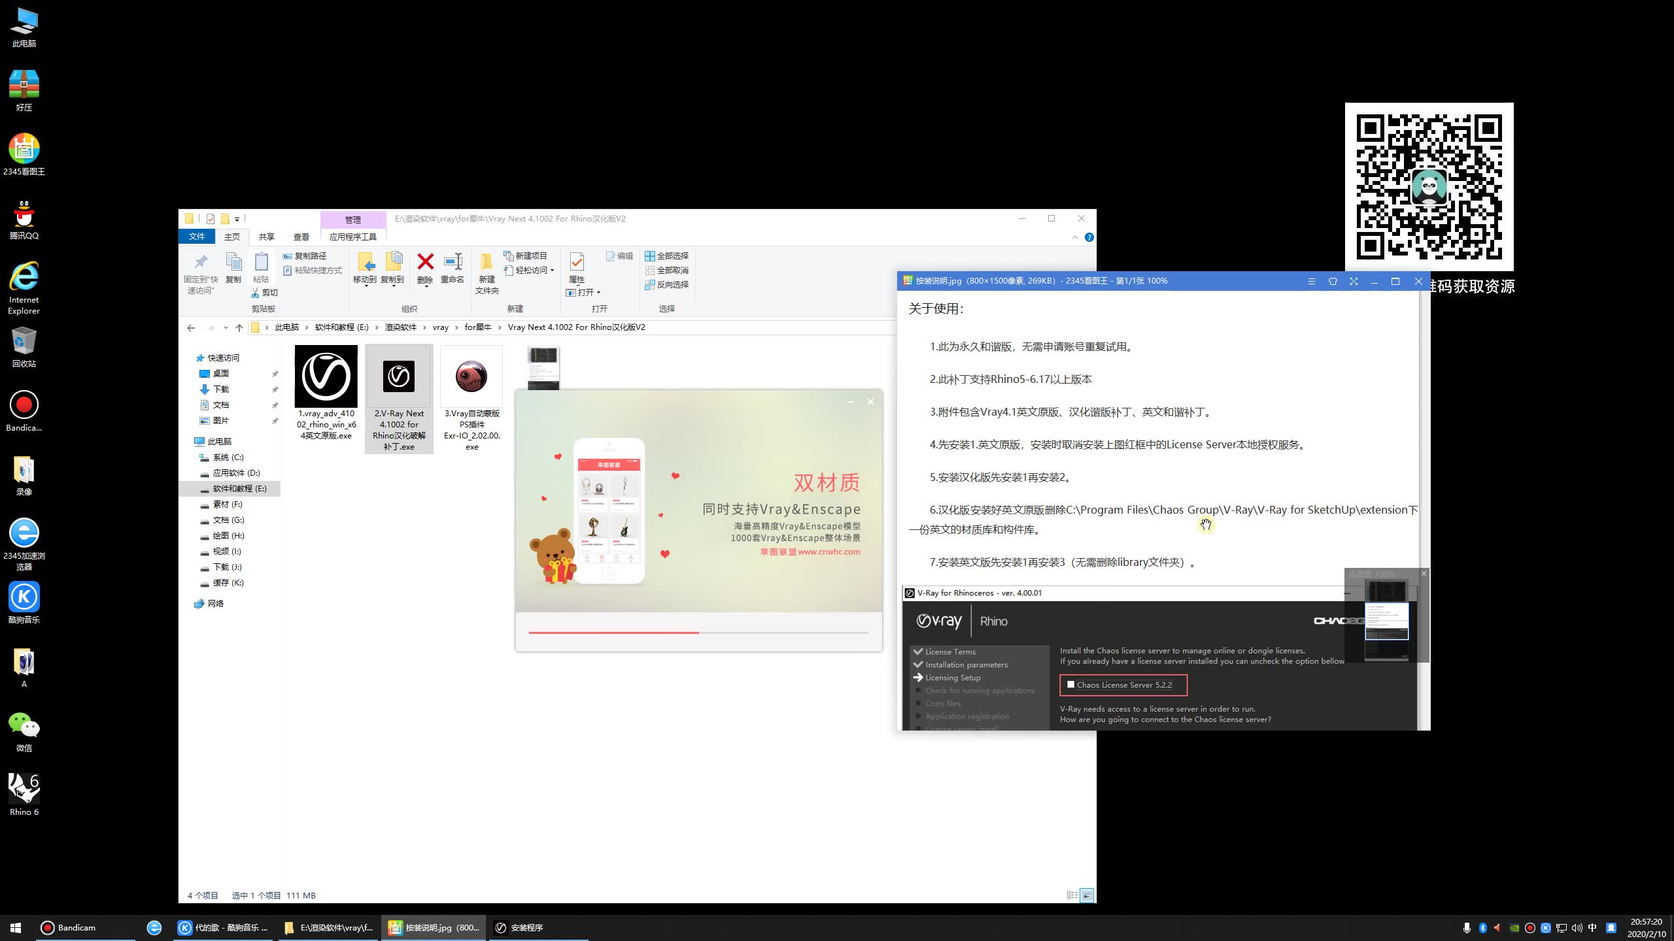The height and width of the screenshot is (941, 1674).
Task: Click the Up one level arrow in Explorer
Action: coord(239,327)
